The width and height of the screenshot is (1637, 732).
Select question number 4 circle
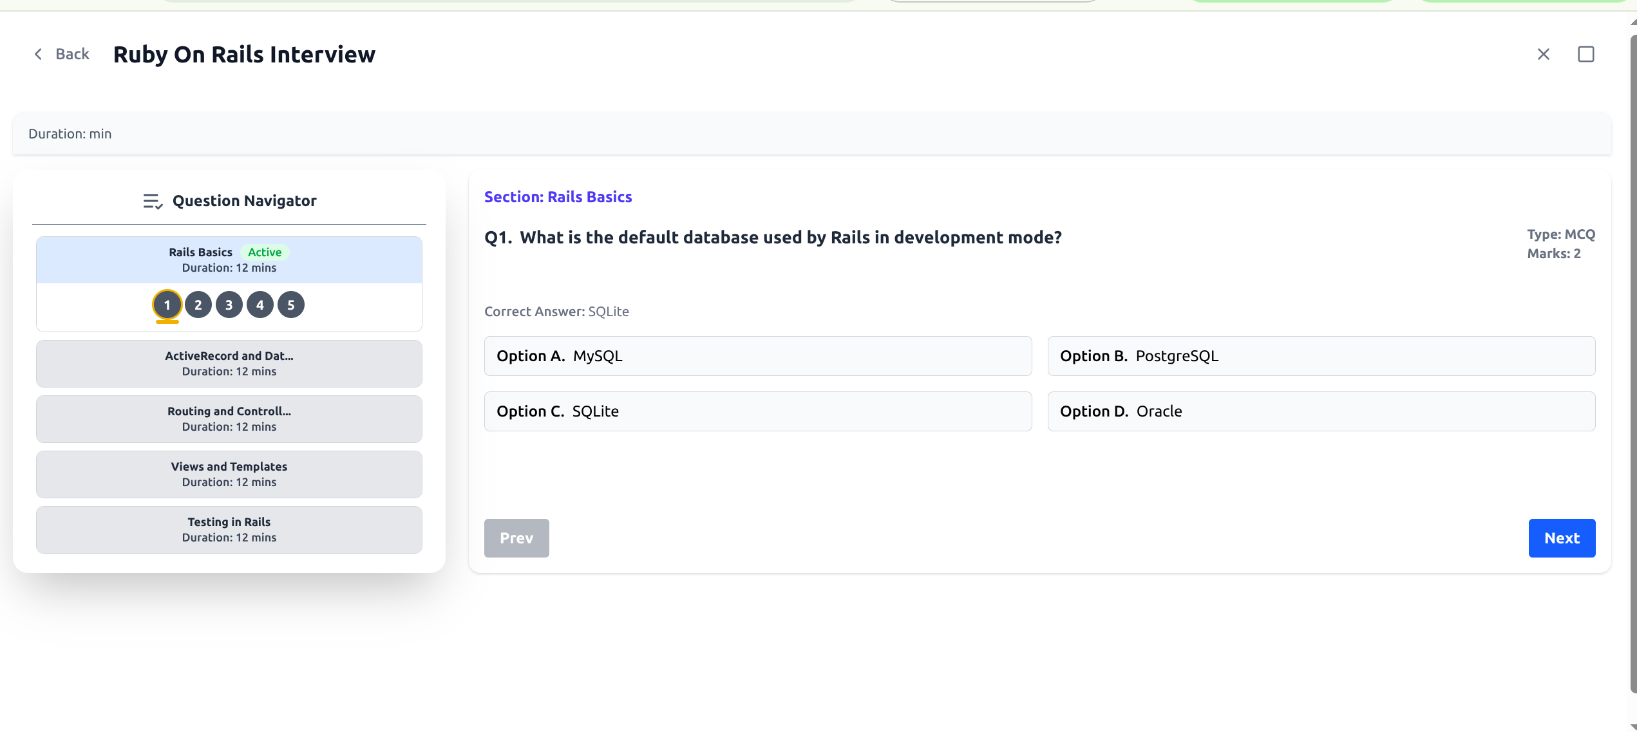click(x=260, y=305)
